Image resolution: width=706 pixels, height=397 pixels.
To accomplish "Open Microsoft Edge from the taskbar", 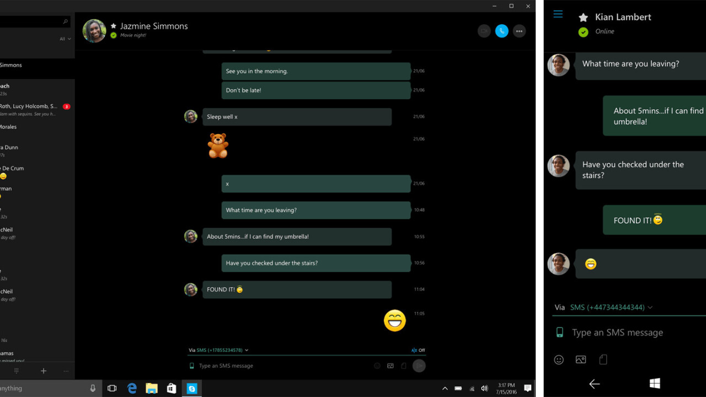I will tap(132, 388).
